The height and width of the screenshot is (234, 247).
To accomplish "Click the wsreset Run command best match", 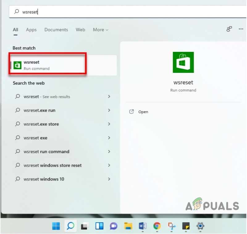I will pos(64,65).
